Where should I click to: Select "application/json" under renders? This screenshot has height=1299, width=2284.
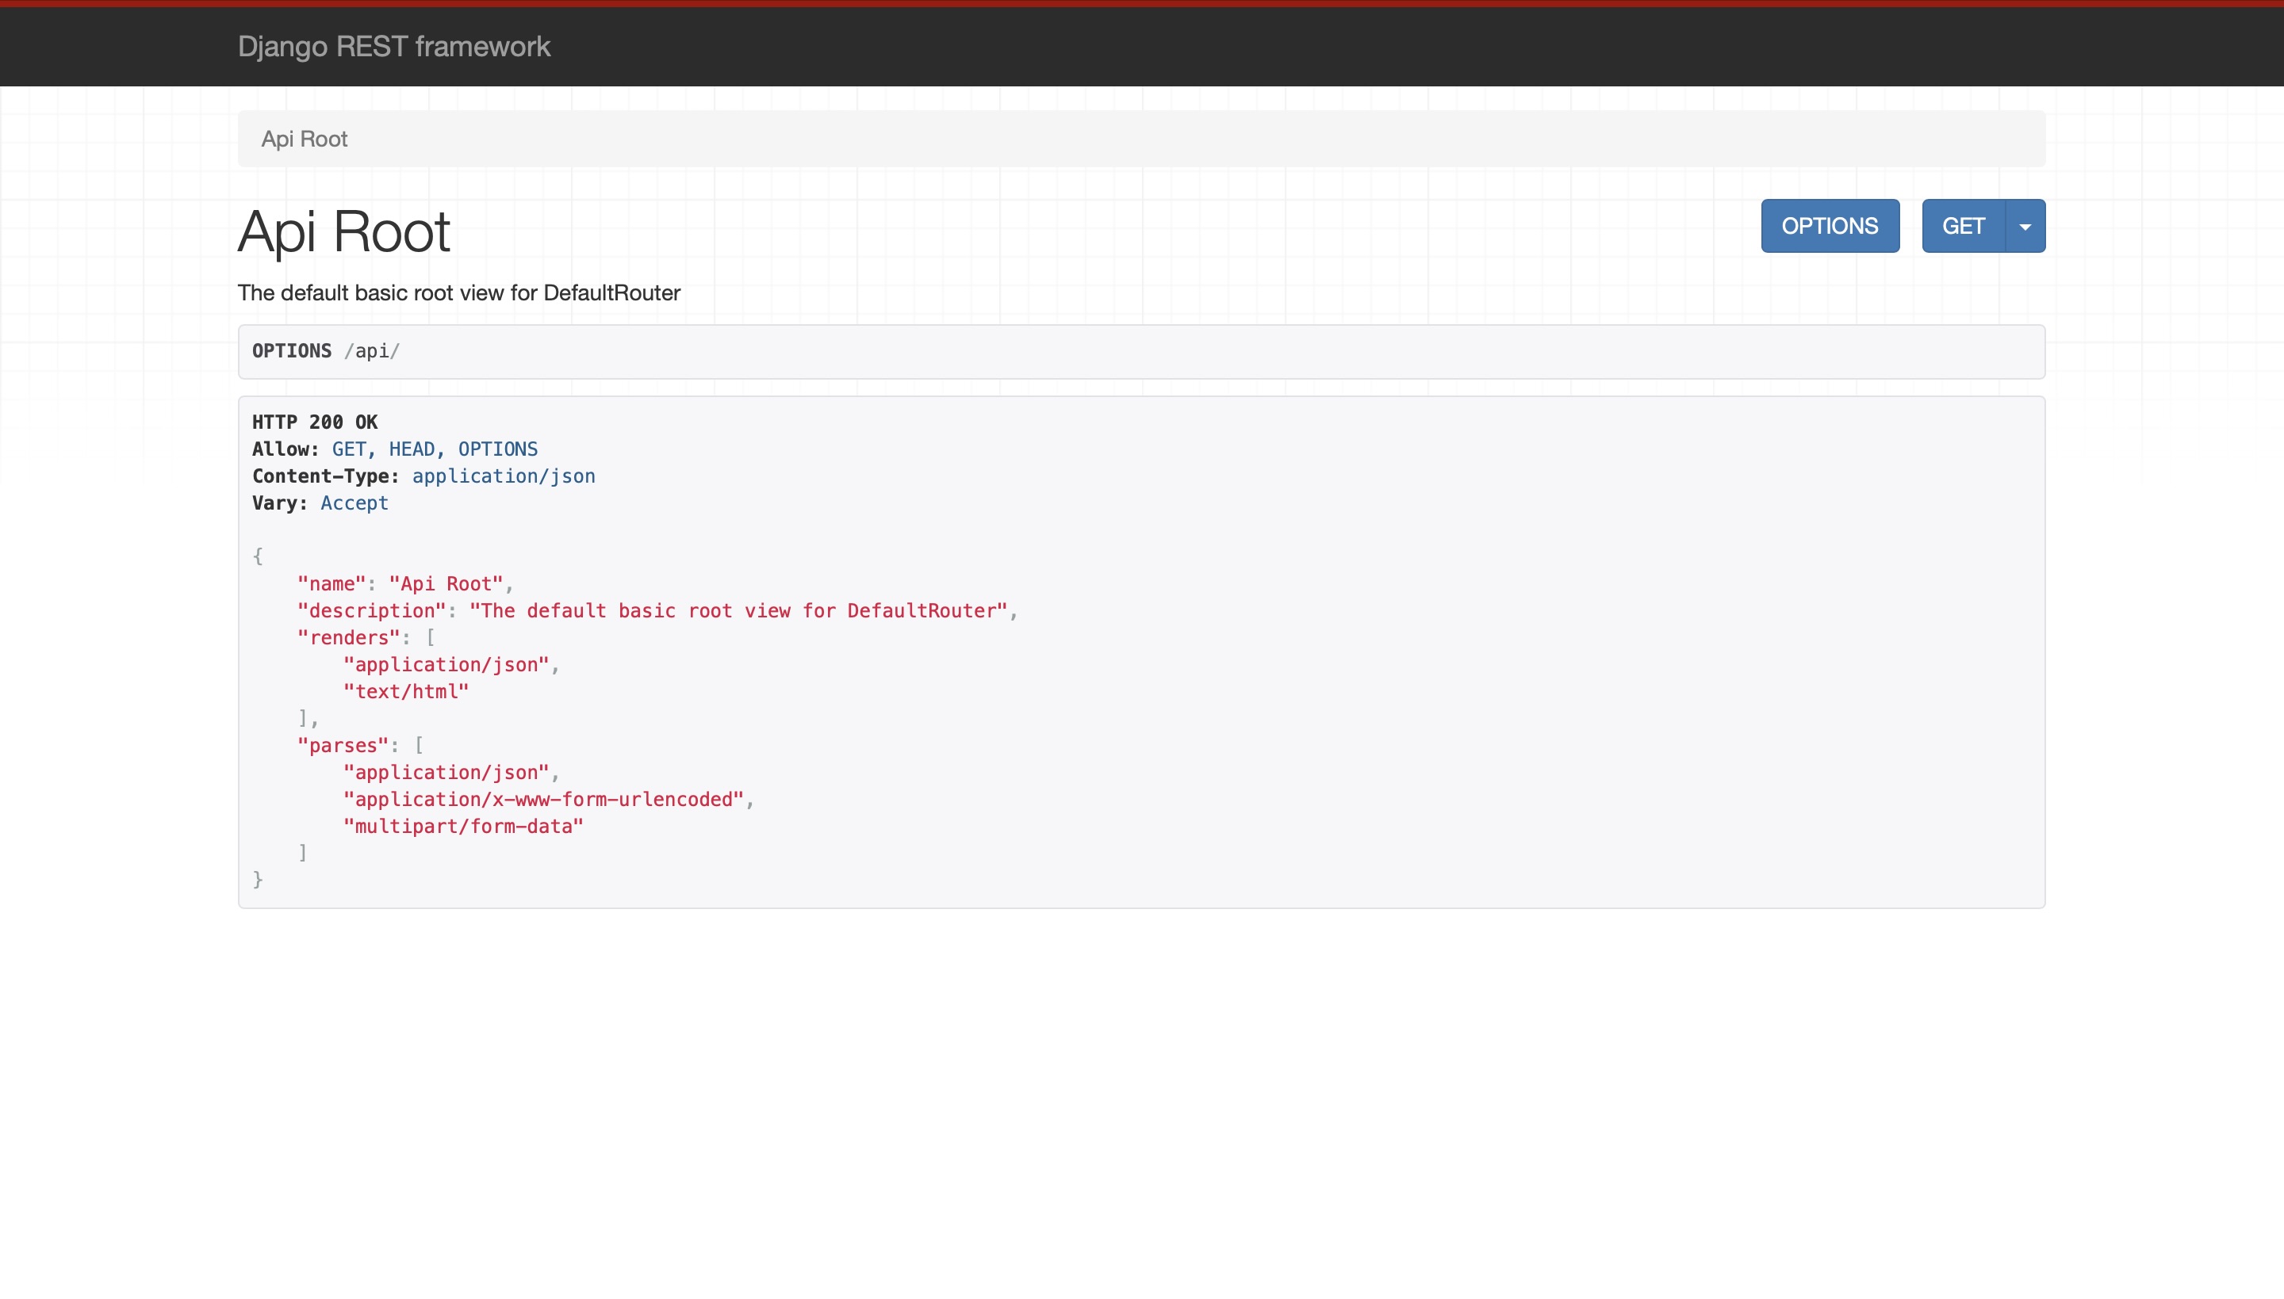point(446,665)
